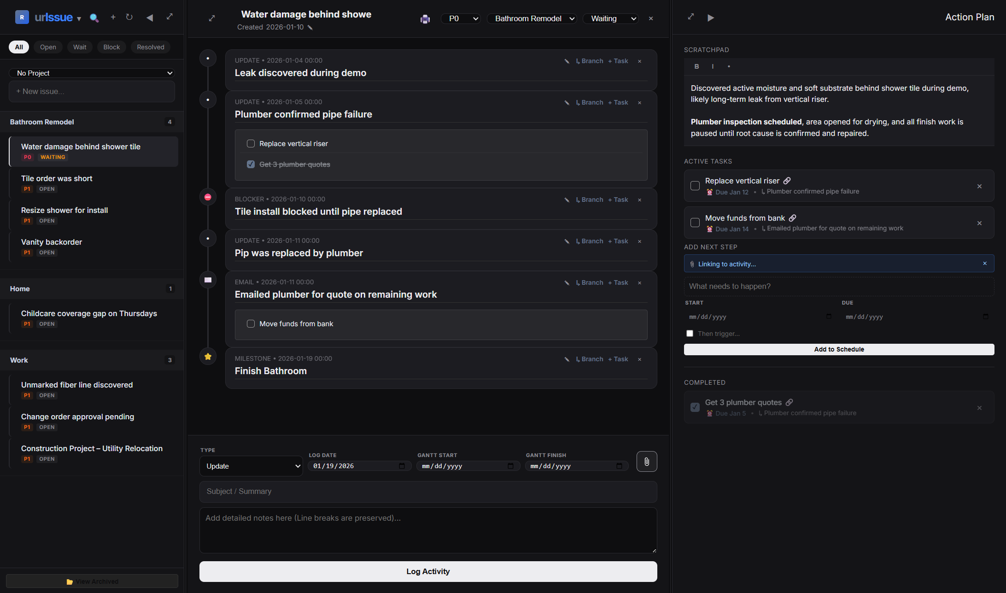Click the Subject / Summary input field
The image size is (1006, 593).
(428, 492)
